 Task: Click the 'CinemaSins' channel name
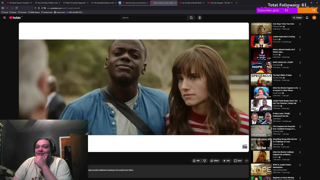(277, 144)
